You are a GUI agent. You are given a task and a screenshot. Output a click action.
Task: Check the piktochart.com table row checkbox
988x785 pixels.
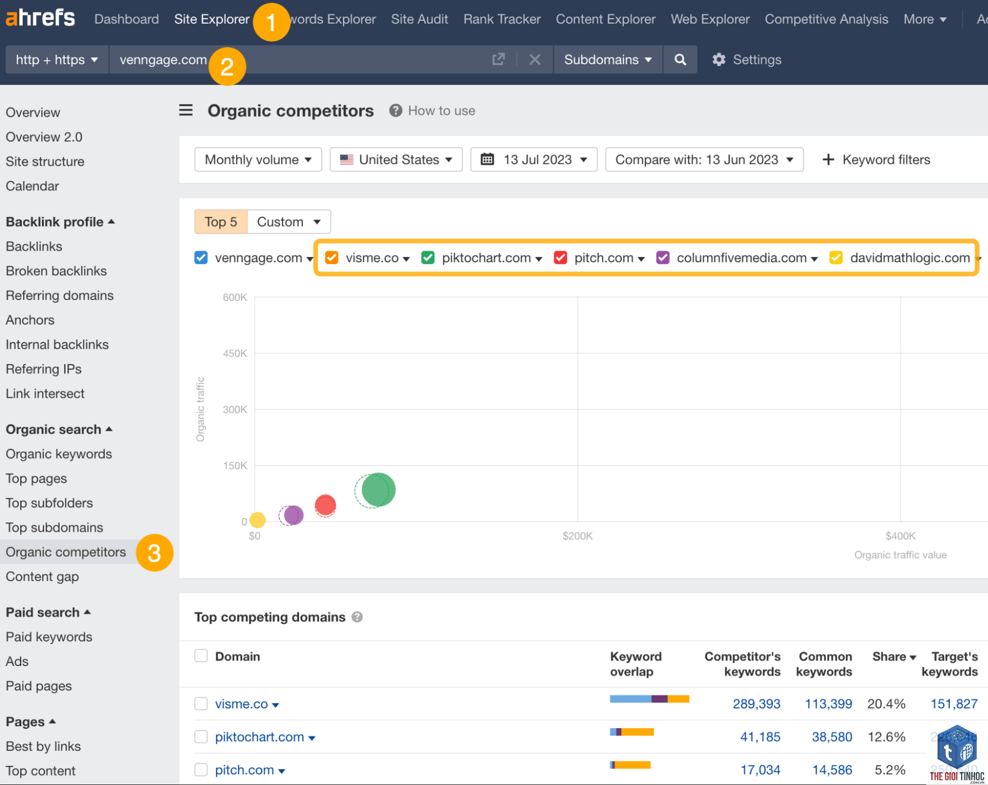click(201, 737)
